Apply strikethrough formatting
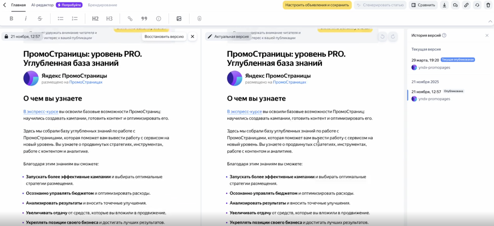The height and width of the screenshot is (226, 494). 40,19
